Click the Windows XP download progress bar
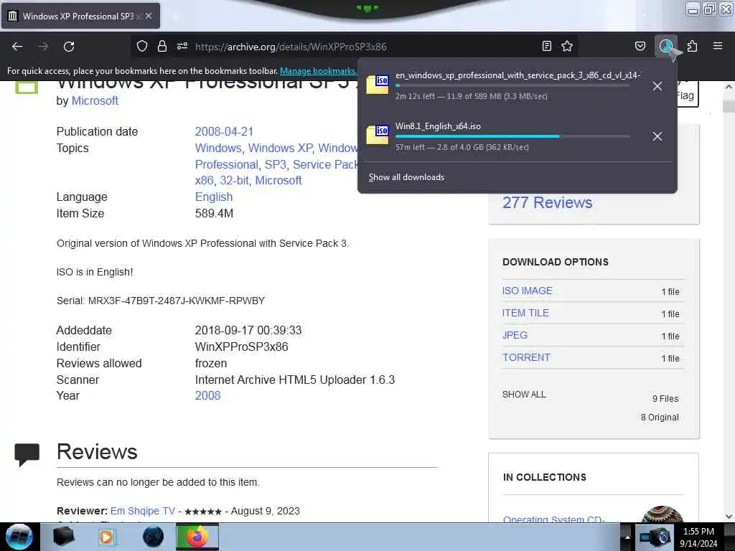The height and width of the screenshot is (551, 735). (x=512, y=86)
